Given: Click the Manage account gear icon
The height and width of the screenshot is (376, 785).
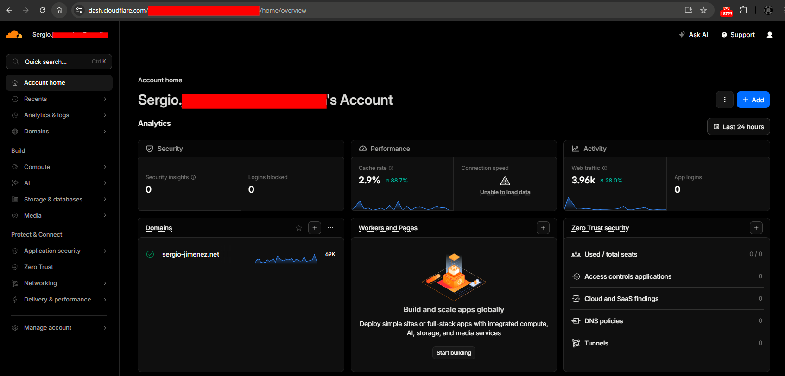Looking at the screenshot, I should click(15, 328).
